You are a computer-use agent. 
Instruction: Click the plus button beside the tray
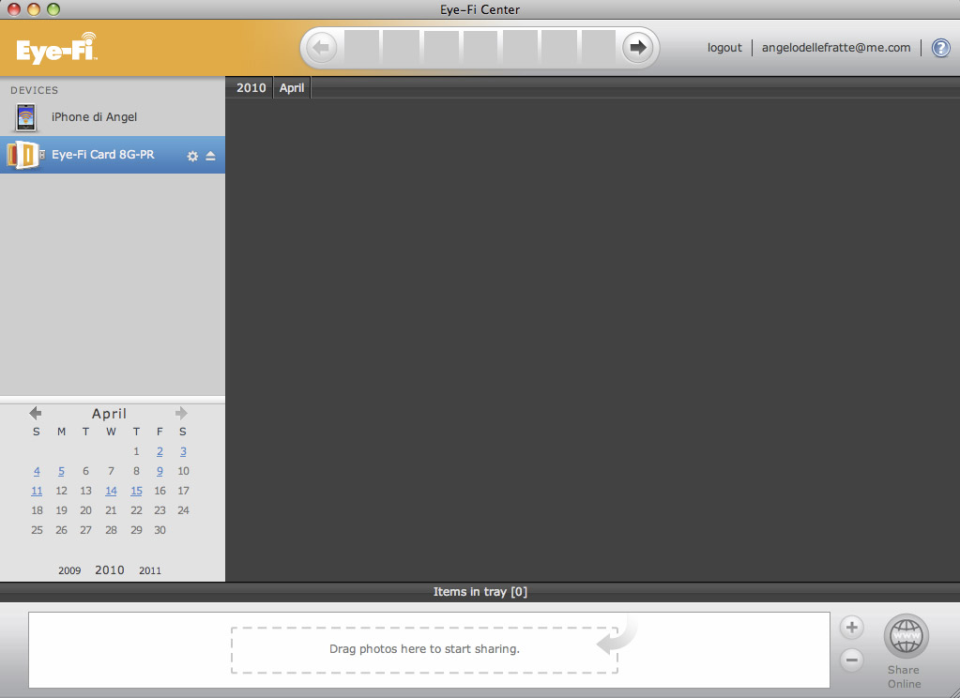(852, 627)
